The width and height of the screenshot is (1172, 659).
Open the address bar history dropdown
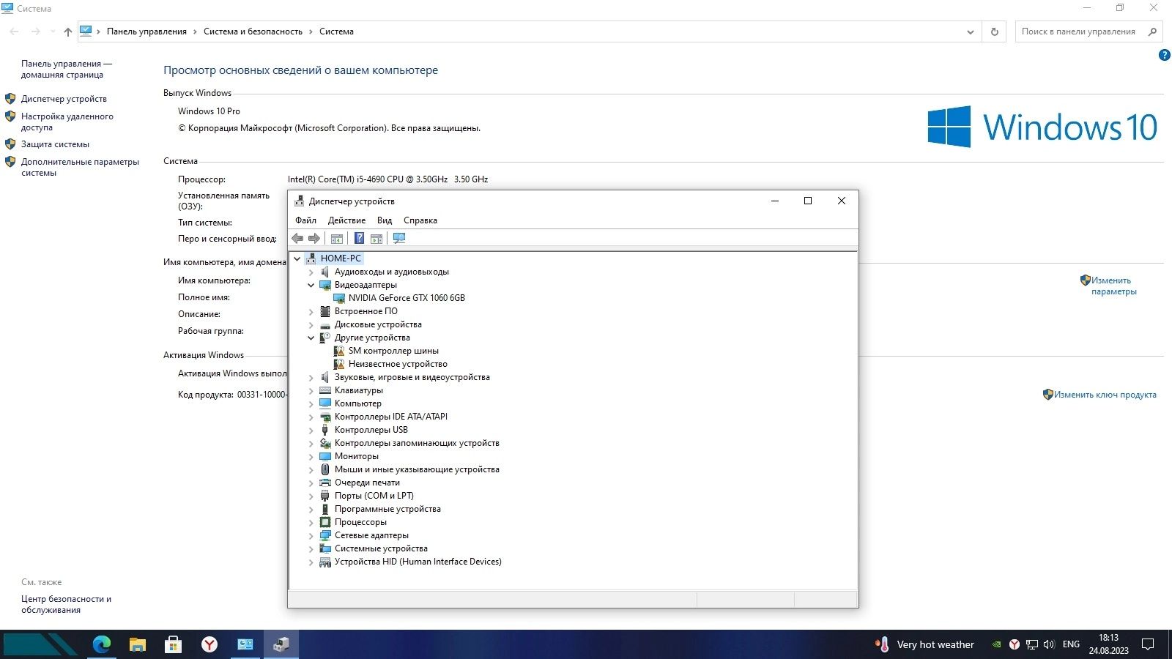pyautogui.click(x=970, y=31)
